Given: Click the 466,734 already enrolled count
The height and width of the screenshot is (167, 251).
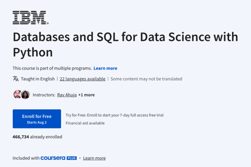Looking at the screenshot, I should point(37,137).
